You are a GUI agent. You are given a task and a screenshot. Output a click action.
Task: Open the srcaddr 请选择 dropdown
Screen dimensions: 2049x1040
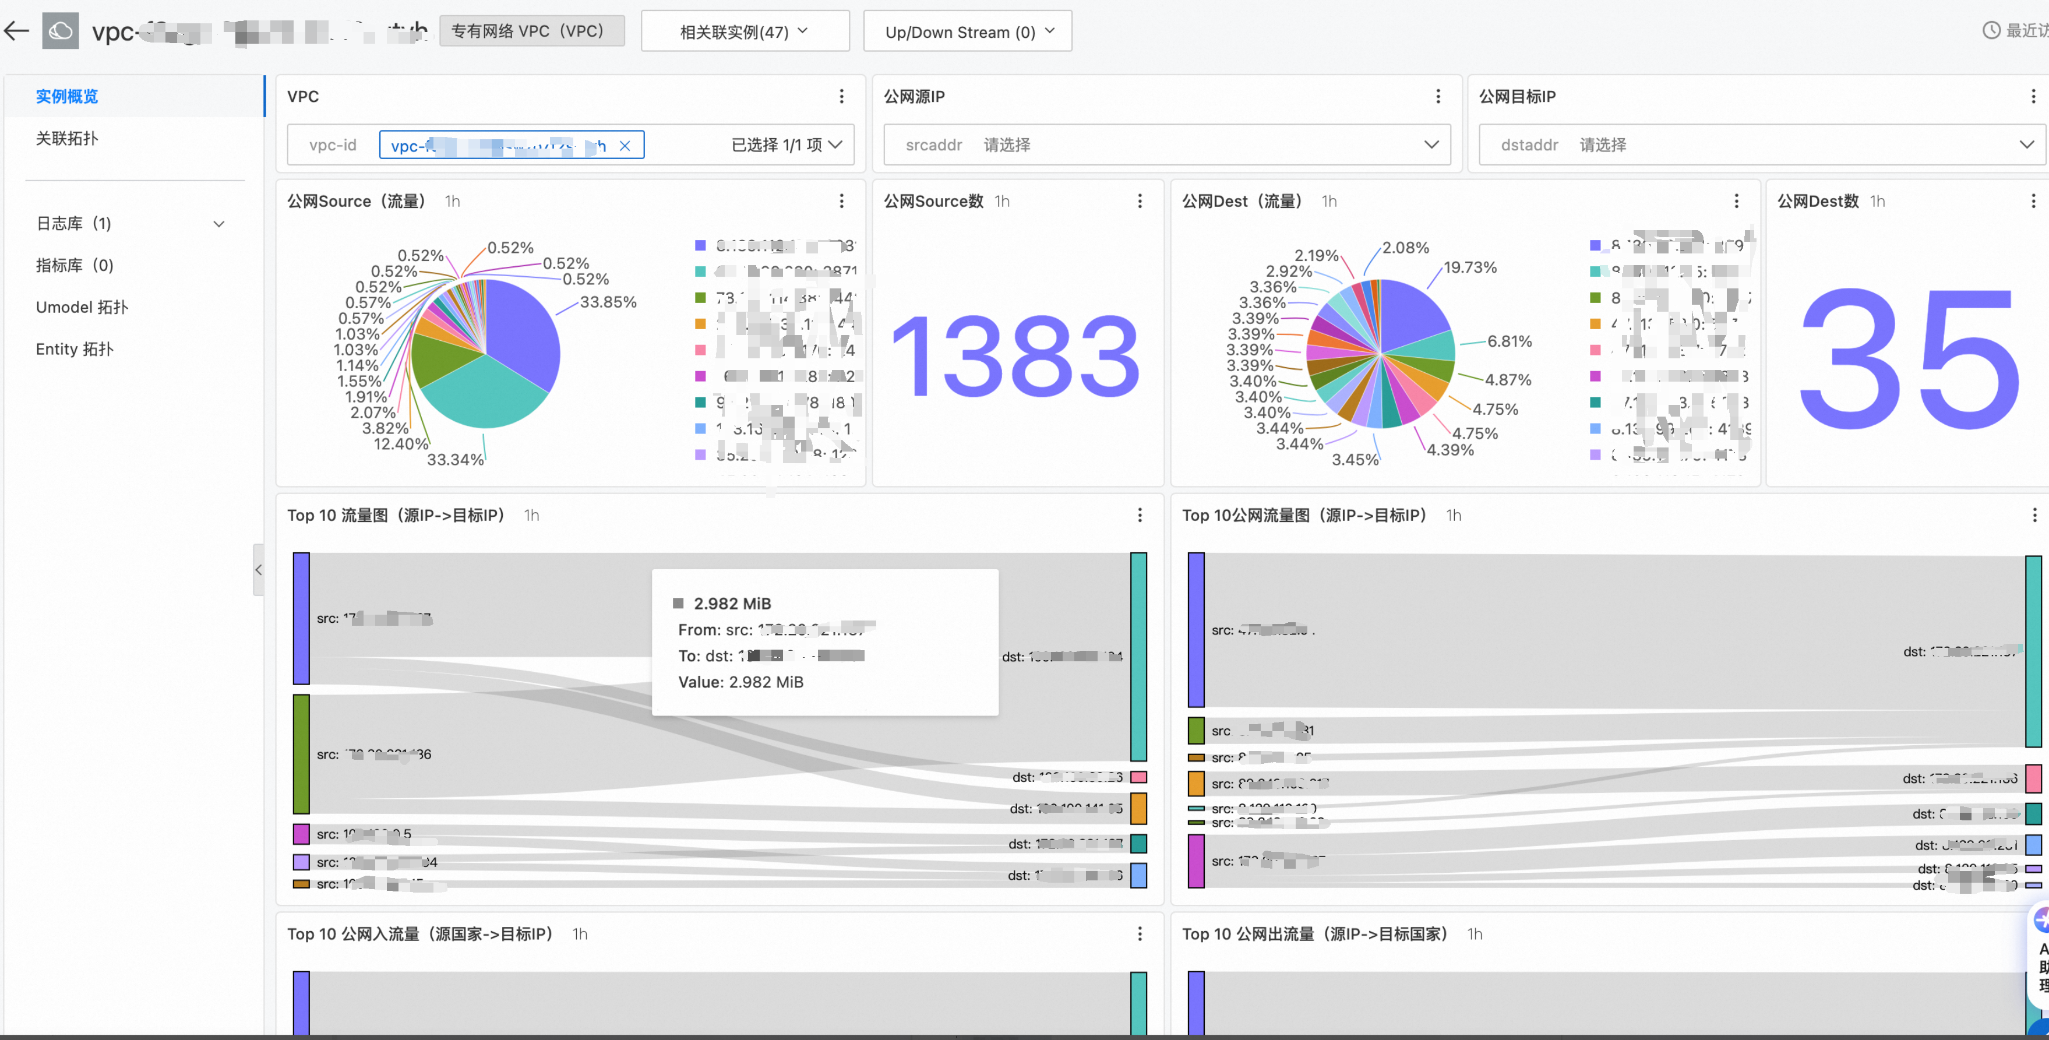pyautogui.click(x=1167, y=145)
